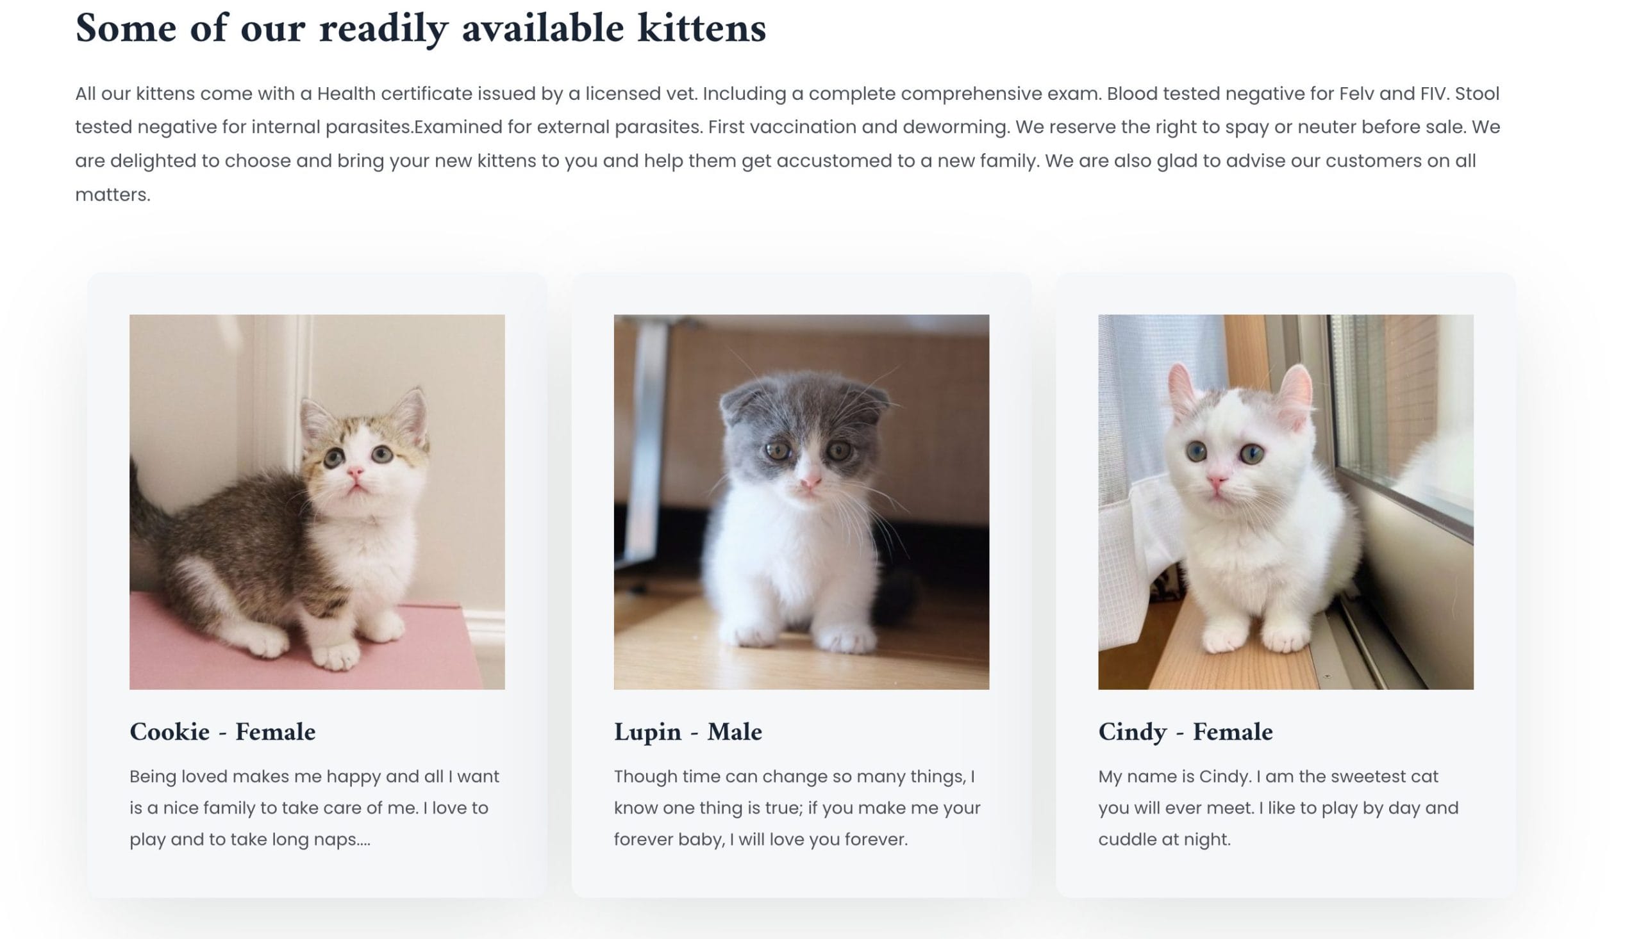Click 'play and to take long naps....' line
Image resolution: width=1641 pixels, height=939 pixels.
click(251, 840)
